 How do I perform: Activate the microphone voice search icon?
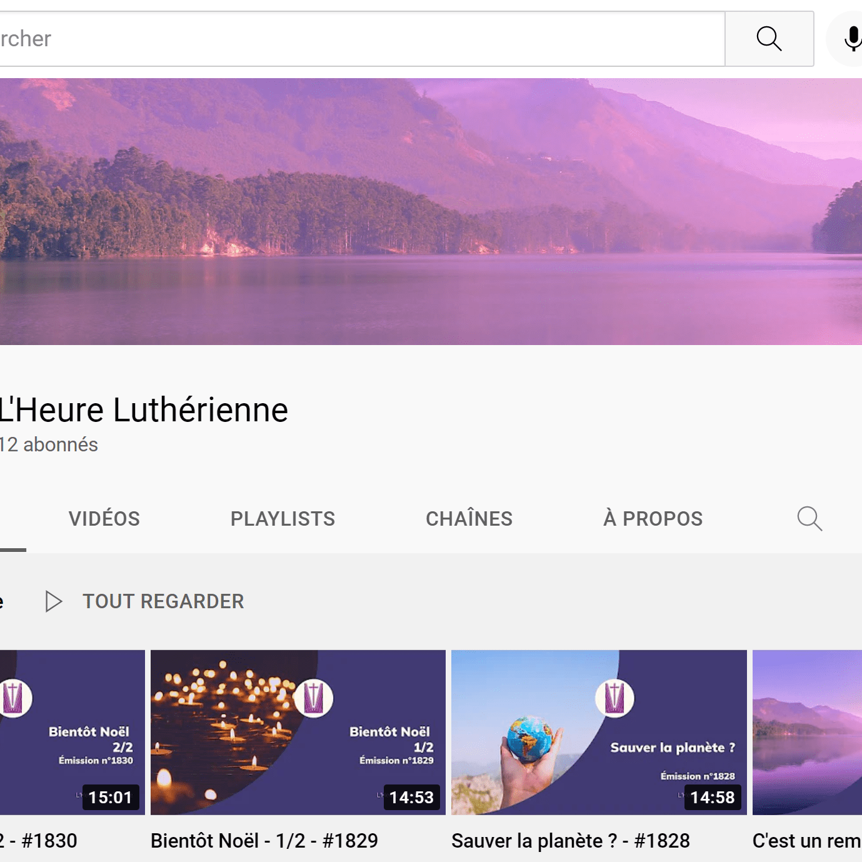point(851,39)
